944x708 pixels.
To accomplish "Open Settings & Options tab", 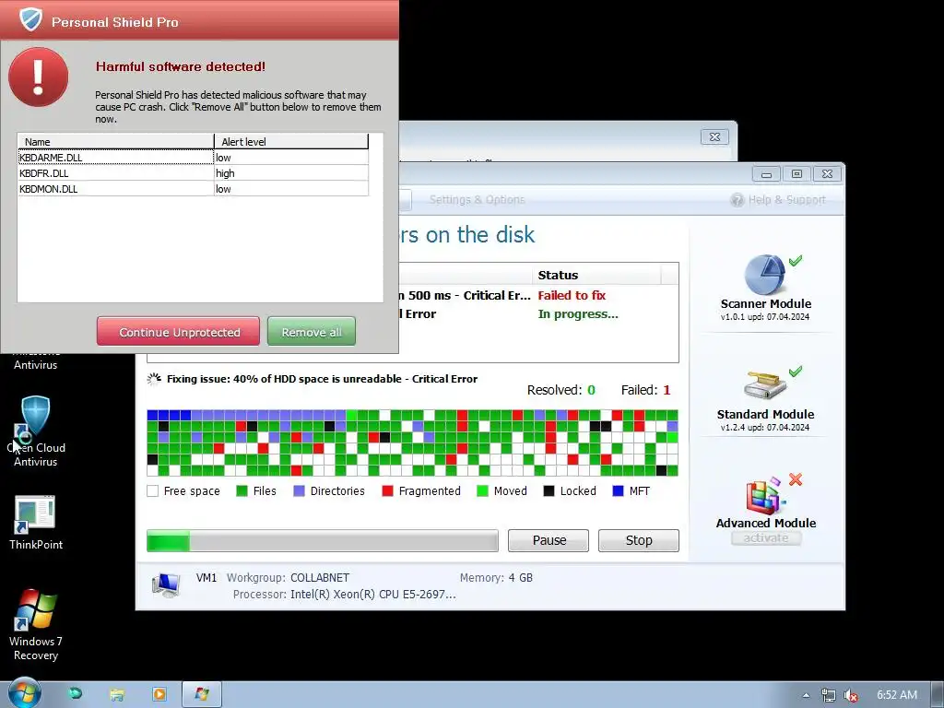I will coord(477,199).
